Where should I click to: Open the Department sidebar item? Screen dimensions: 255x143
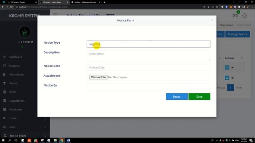[17, 101]
